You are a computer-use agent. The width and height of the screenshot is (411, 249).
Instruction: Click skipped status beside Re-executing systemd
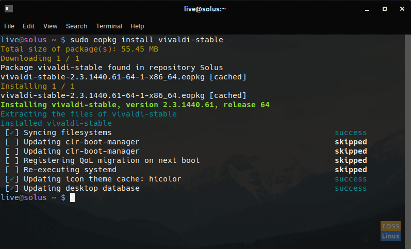click(351, 170)
